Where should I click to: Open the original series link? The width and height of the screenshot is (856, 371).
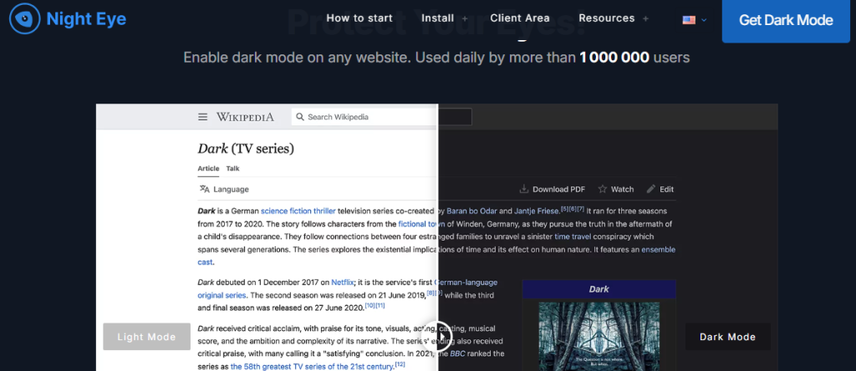222,296
